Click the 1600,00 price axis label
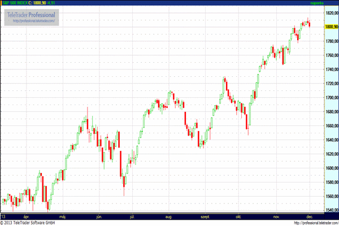 pos(332,168)
